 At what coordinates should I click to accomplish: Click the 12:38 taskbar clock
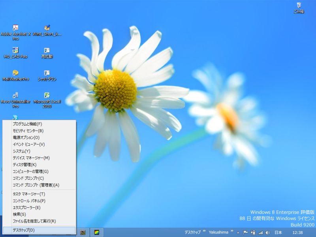[x=298, y=233]
